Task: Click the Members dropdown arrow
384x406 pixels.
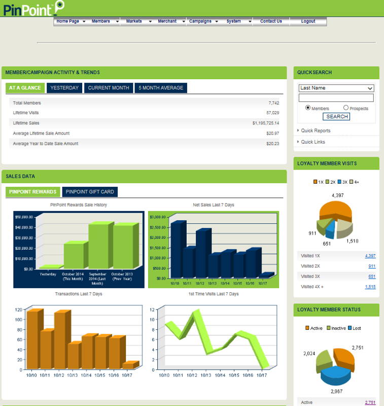Action: coord(117,21)
